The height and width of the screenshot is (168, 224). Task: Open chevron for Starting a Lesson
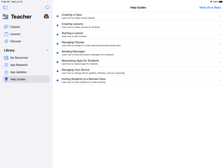(x=220, y=35)
